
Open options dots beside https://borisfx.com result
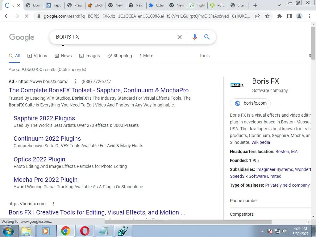click(53, 204)
